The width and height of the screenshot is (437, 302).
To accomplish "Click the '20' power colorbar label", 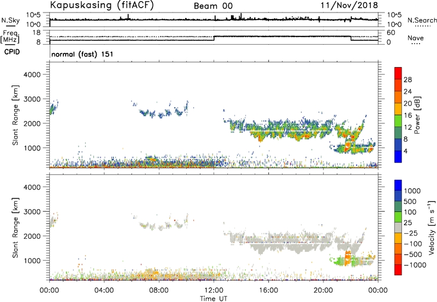I will click(x=408, y=104).
